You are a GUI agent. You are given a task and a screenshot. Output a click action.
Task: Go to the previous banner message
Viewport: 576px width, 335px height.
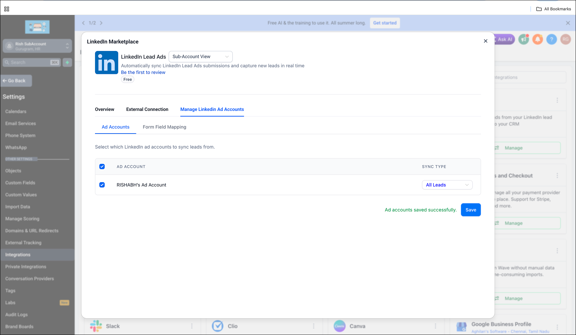[x=83, y=23]
